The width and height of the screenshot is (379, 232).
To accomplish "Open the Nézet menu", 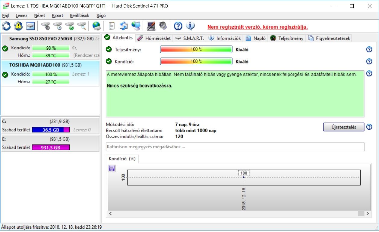I will pos(39,16).
